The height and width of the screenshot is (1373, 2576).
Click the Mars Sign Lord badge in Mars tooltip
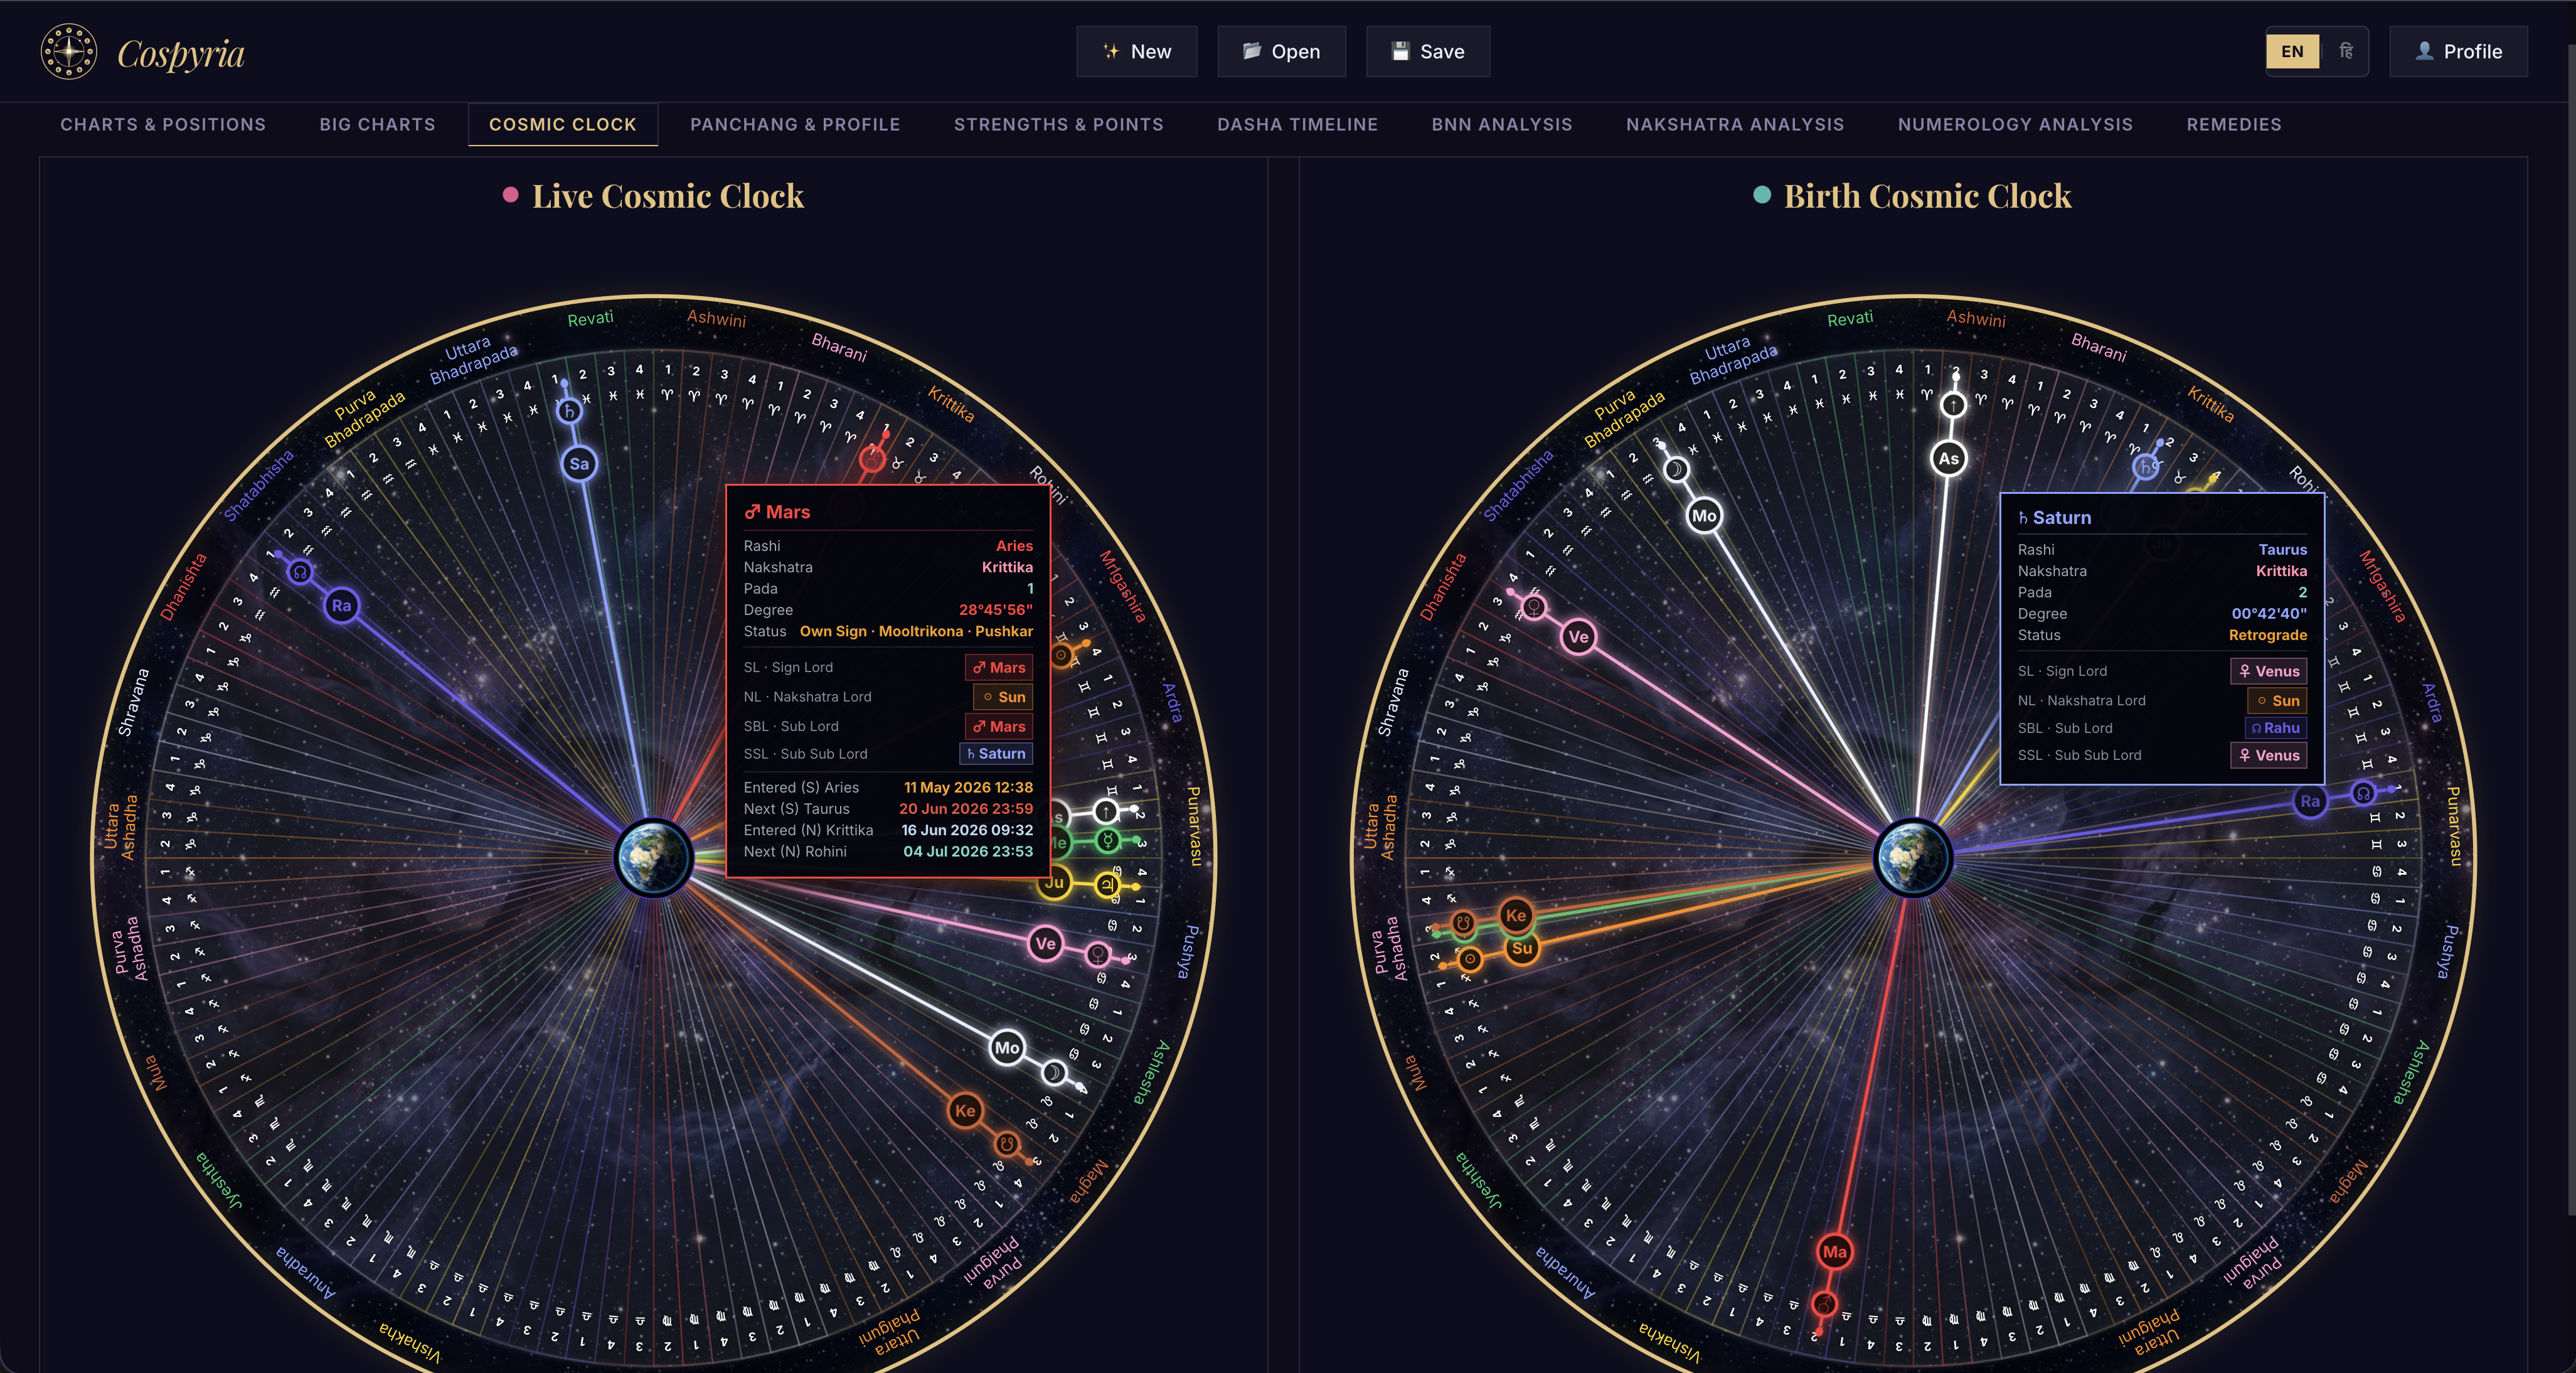click(x=998, y=667)
